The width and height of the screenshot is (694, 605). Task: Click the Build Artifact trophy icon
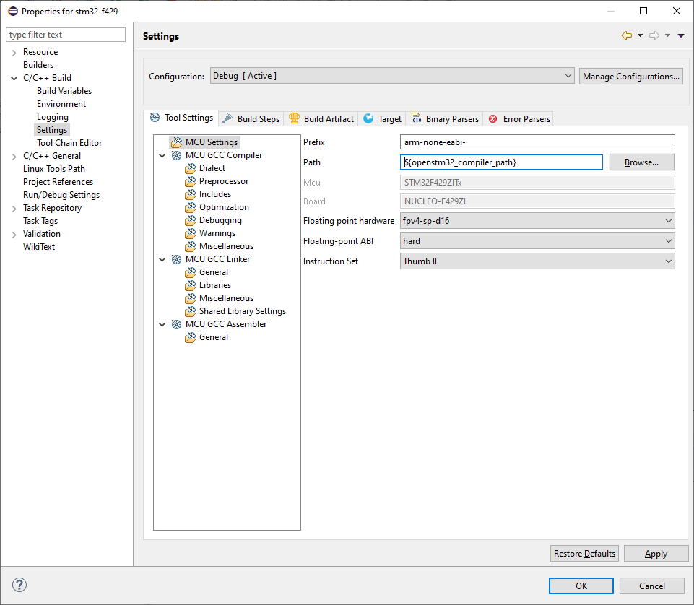294,118
